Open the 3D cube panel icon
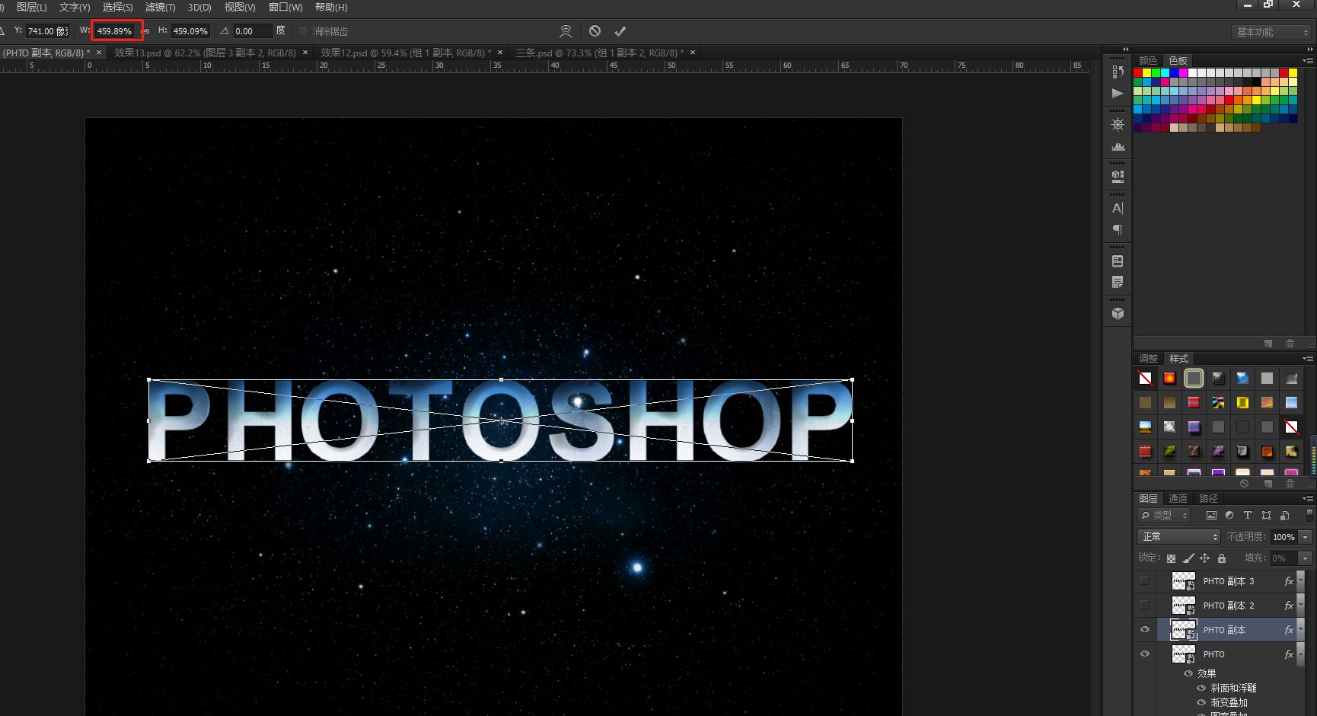The width and height of the screenshot is (1317, 716). [1118, 313]
